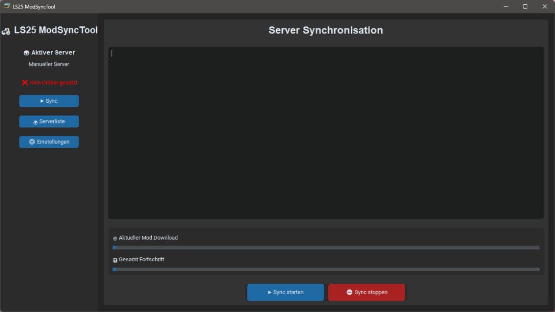Close the LS25 ModSyncTool window
The image size is (555, 312).
(x=545, y=6)
